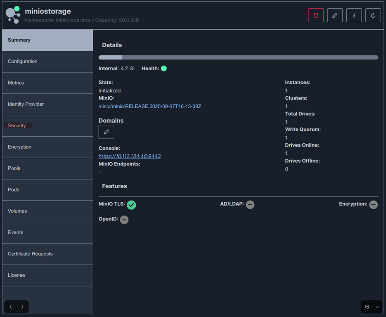This screenshot has width=386, height=317.
Task: Click the Write Quorum label
Action: tap(303, 130)
